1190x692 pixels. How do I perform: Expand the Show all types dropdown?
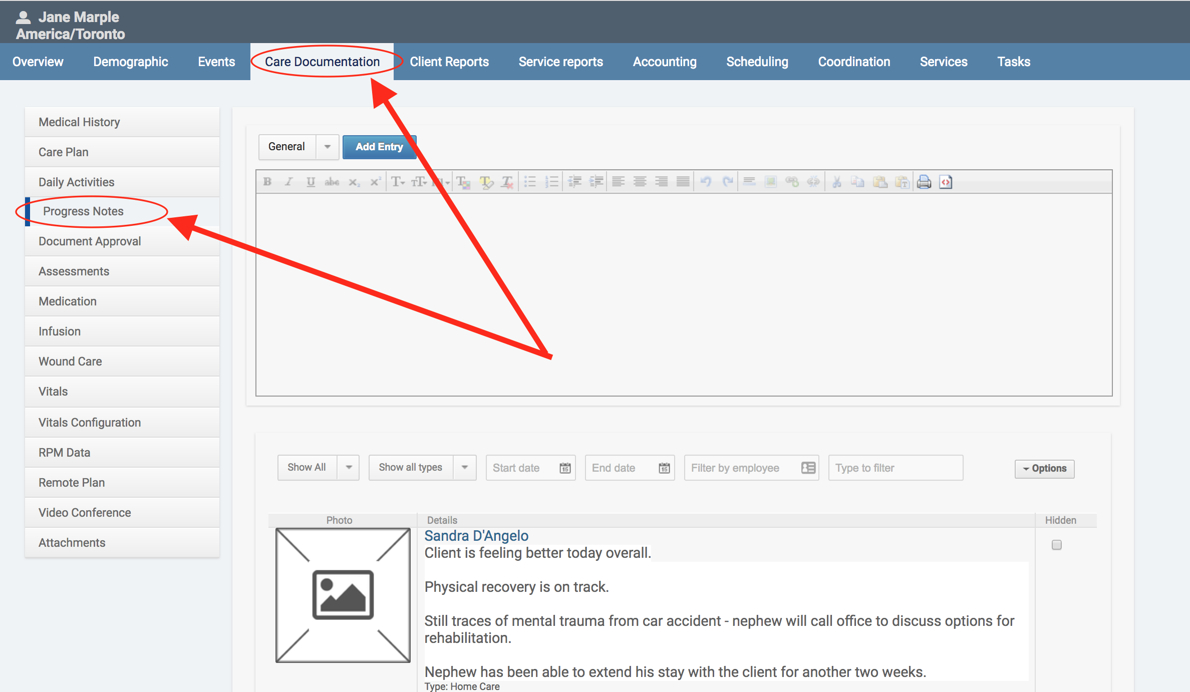[x=464, y=467]
